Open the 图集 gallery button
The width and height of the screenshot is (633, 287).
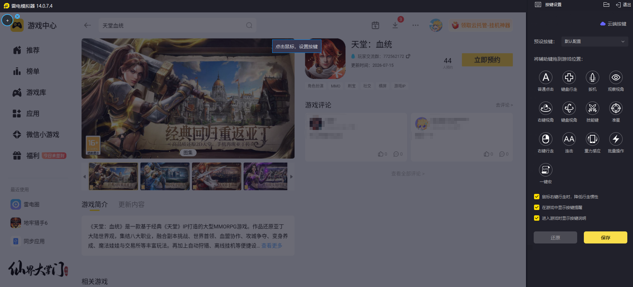[x=188, y=153]
